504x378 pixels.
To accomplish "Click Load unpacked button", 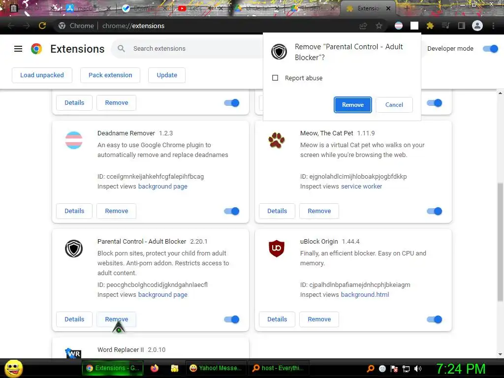I will [42, 75].
